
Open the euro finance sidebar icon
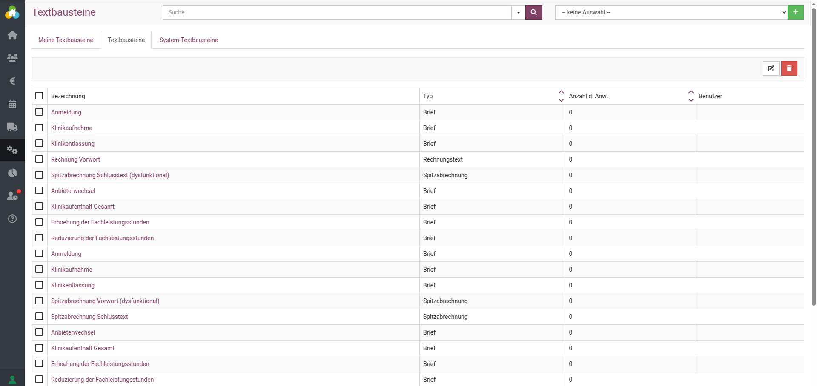pyautogui.click(x=12, y=81)
